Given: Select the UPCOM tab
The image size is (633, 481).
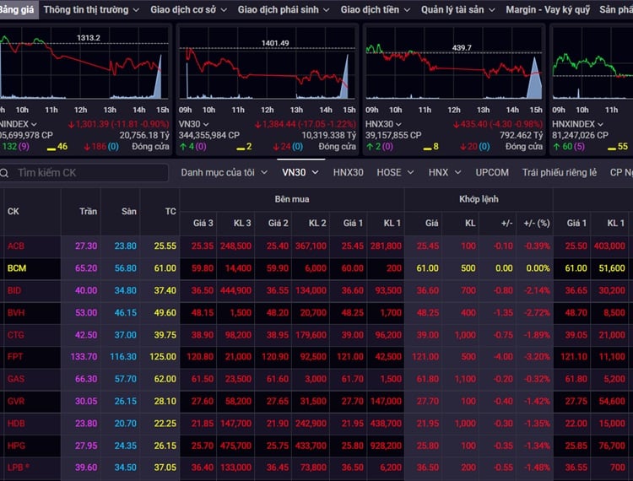Looking at the screenshot, I should click(x=492, y=173).
